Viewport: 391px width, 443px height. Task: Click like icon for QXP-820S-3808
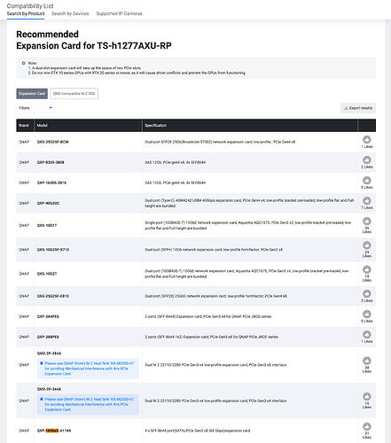[x=367, y=159]
